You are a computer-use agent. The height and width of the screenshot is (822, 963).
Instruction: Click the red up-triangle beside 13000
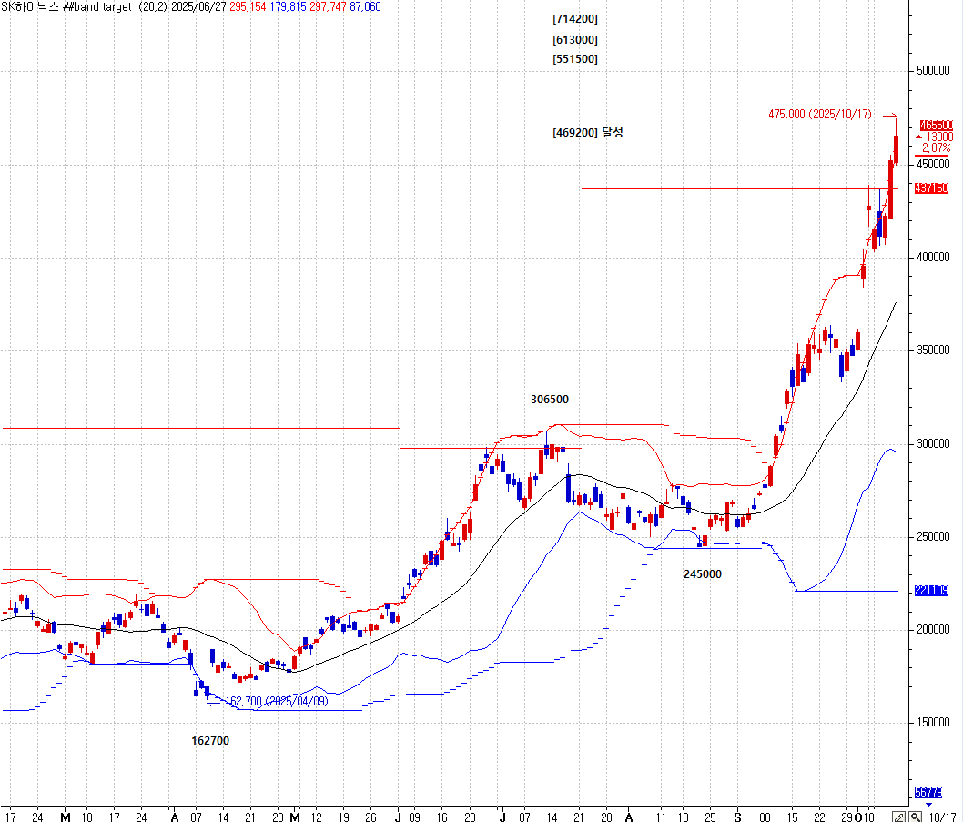coord(918,137)
